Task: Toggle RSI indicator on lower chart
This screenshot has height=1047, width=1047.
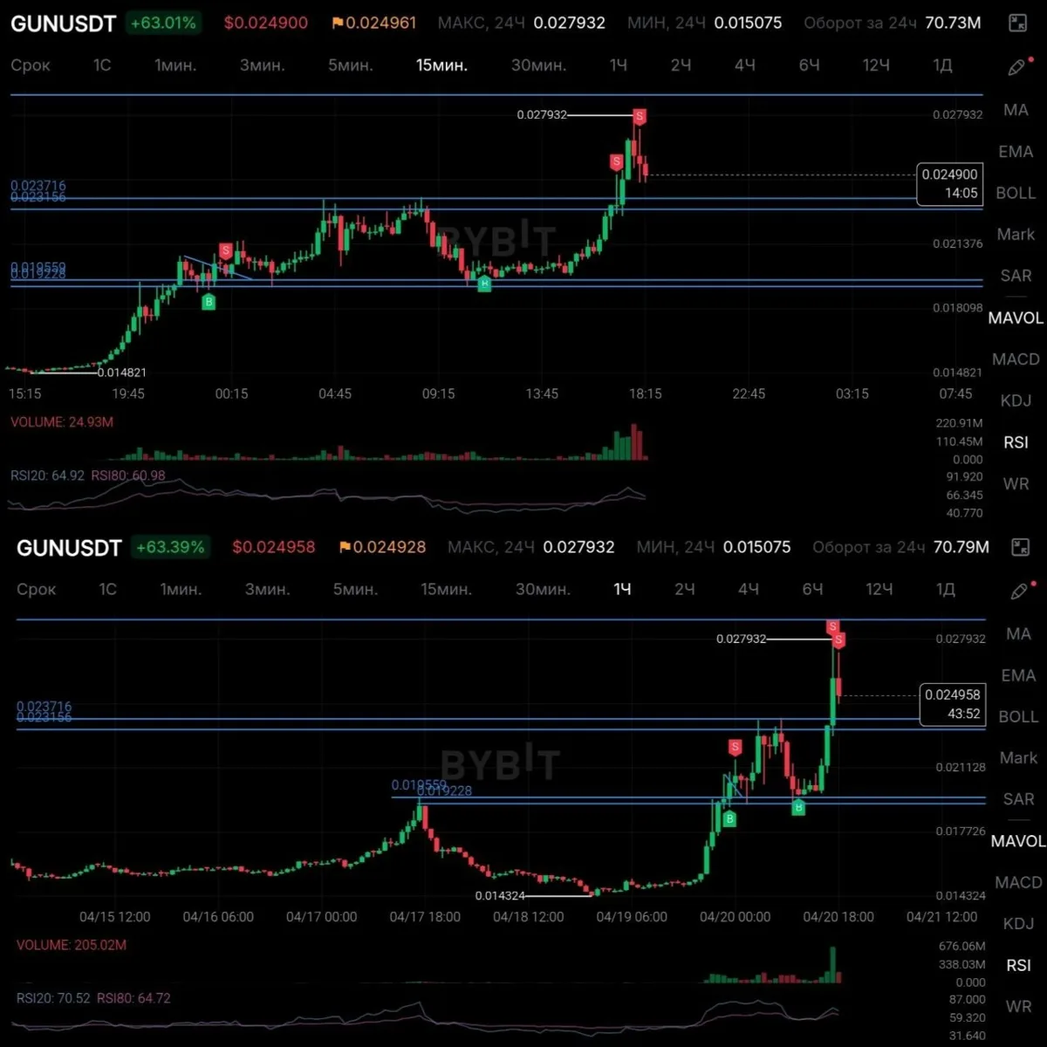Action: tap(1018, 965)
